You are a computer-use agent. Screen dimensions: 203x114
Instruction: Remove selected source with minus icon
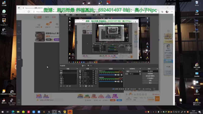83,86
